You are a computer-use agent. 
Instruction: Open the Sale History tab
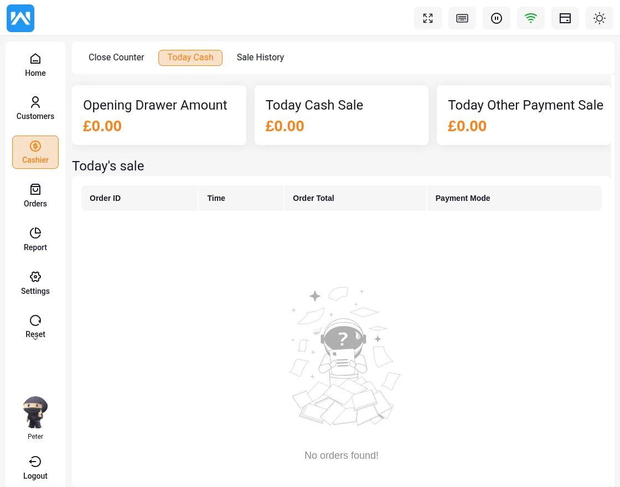(x=260, y=58)
